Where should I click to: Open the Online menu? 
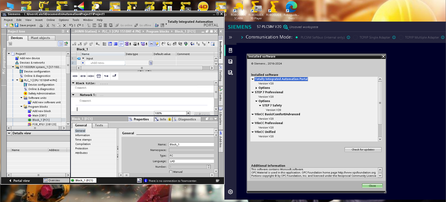coord(50,20)
